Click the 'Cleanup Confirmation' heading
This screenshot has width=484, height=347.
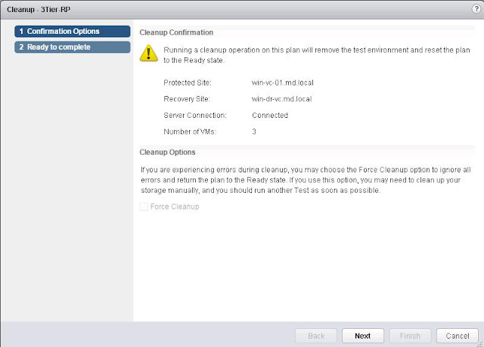(176, 33)
